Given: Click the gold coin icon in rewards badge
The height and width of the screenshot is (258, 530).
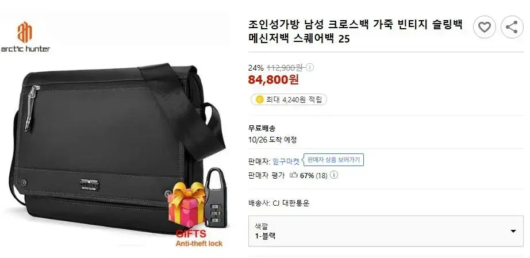Looking at the screenshot, I should (x=260, y=99).
